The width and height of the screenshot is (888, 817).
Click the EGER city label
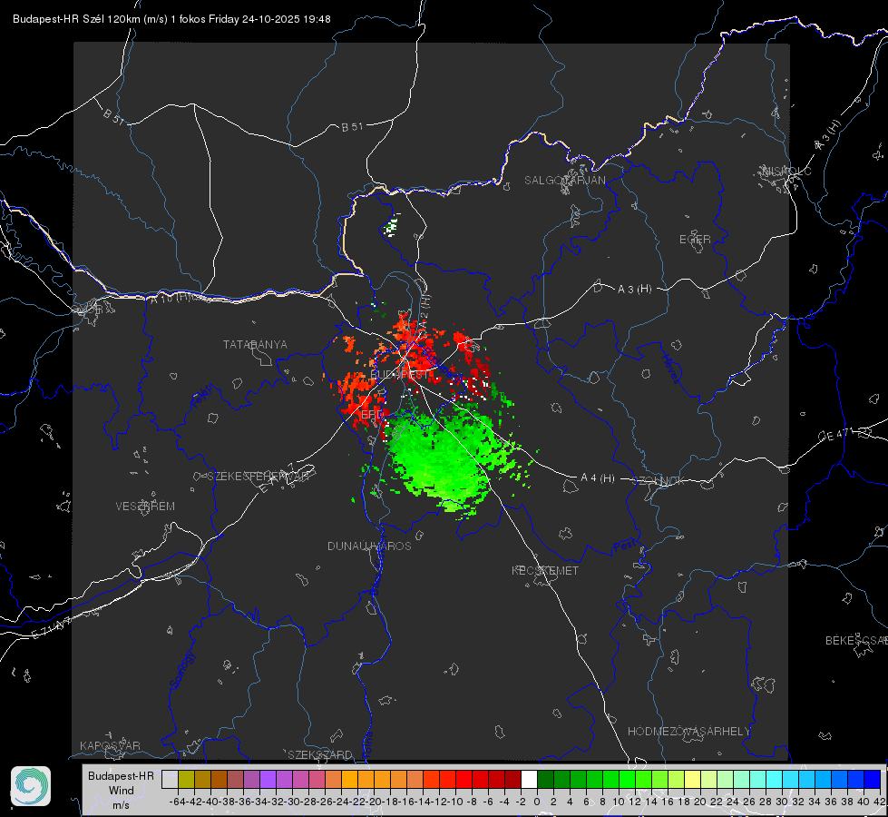click(x=695, y=240)
